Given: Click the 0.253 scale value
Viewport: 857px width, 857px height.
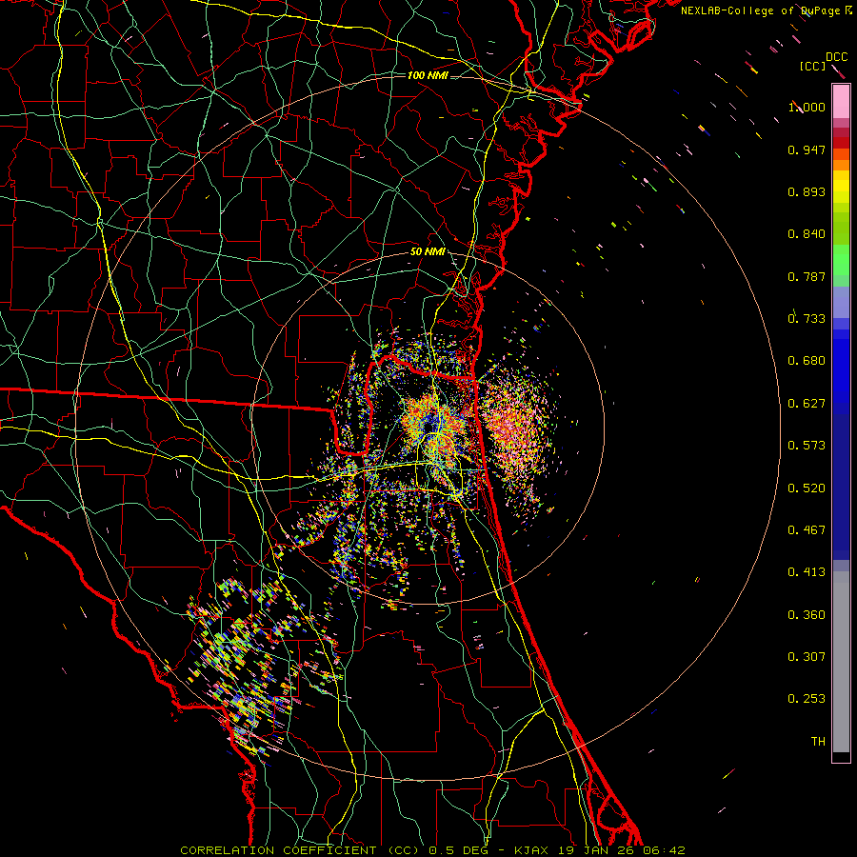Looking at the screenshot, I should click(x=807, y=699).
